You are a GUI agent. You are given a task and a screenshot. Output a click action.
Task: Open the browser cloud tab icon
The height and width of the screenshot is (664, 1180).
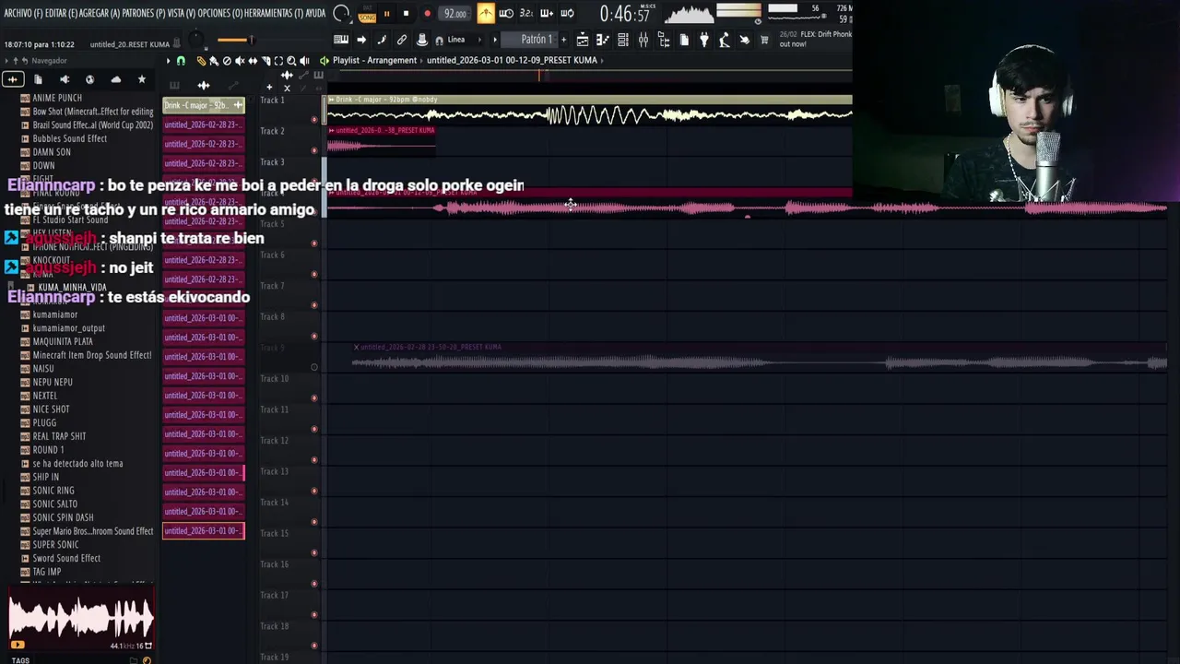point(115,79)
